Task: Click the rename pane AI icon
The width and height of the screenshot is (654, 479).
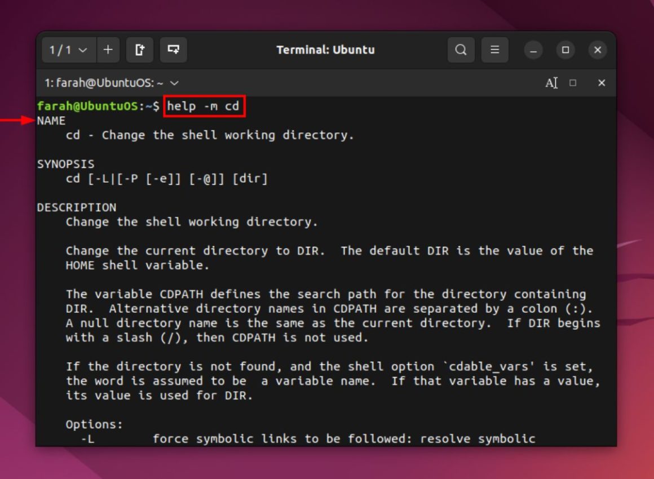Action: click(553, 82)
